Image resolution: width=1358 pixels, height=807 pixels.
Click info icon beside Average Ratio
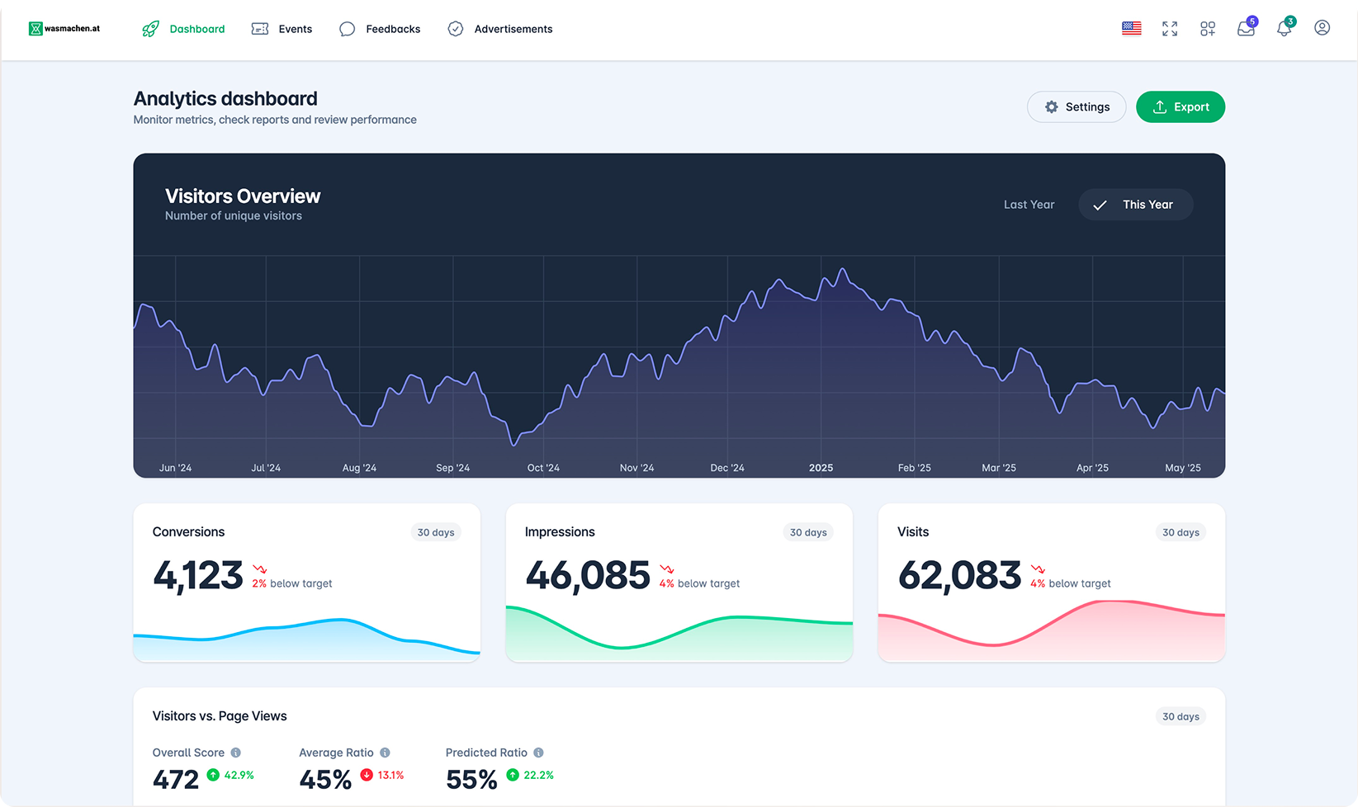point(385,753)
